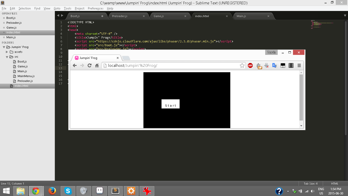
Task: Open Preloader.js in the src folder
Action: pos(25,81)
